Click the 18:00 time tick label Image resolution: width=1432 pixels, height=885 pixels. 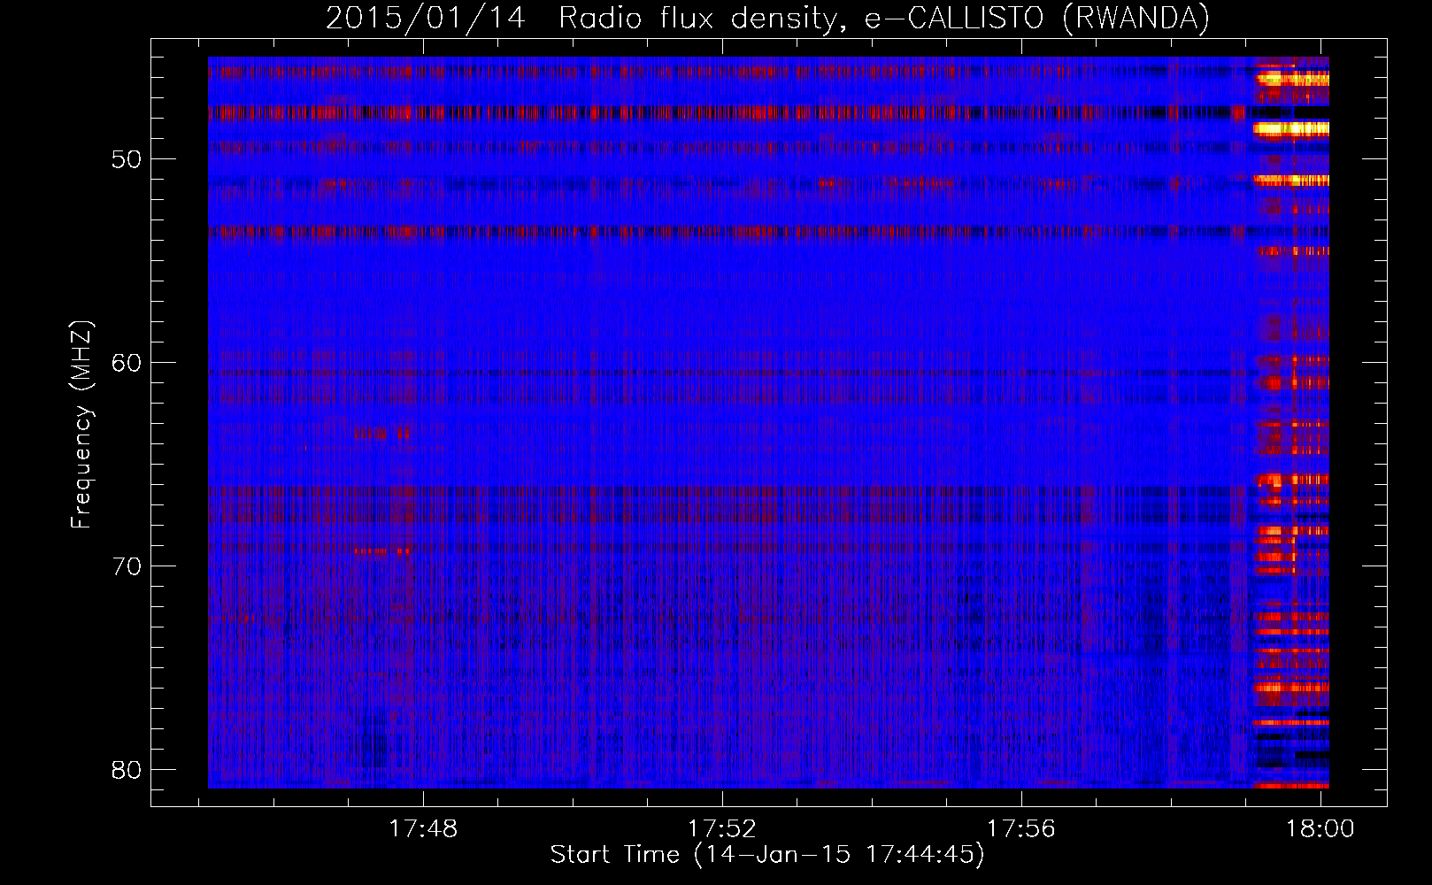tap(1320, 829)
